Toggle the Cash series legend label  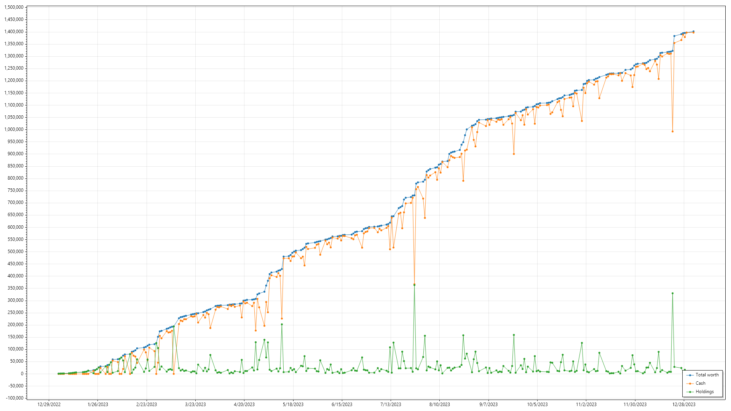(x=700, y=383)
